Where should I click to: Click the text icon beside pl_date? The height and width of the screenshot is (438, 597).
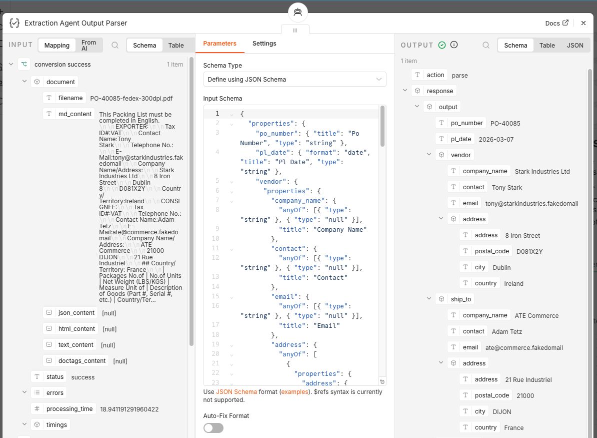pos(441,139)
